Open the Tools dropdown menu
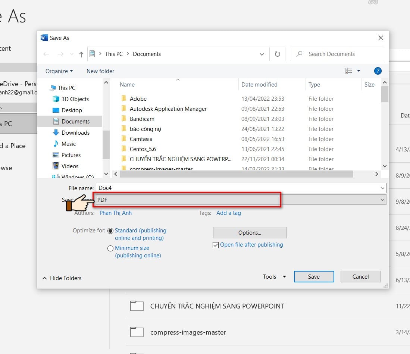The image size is (410, 354). click(274, 277)
